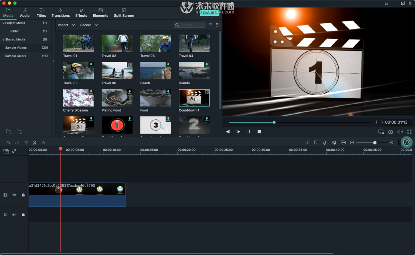Record voiceover with the microphone icon
This screenshot has width=415, height=255.
coord(325,143)
